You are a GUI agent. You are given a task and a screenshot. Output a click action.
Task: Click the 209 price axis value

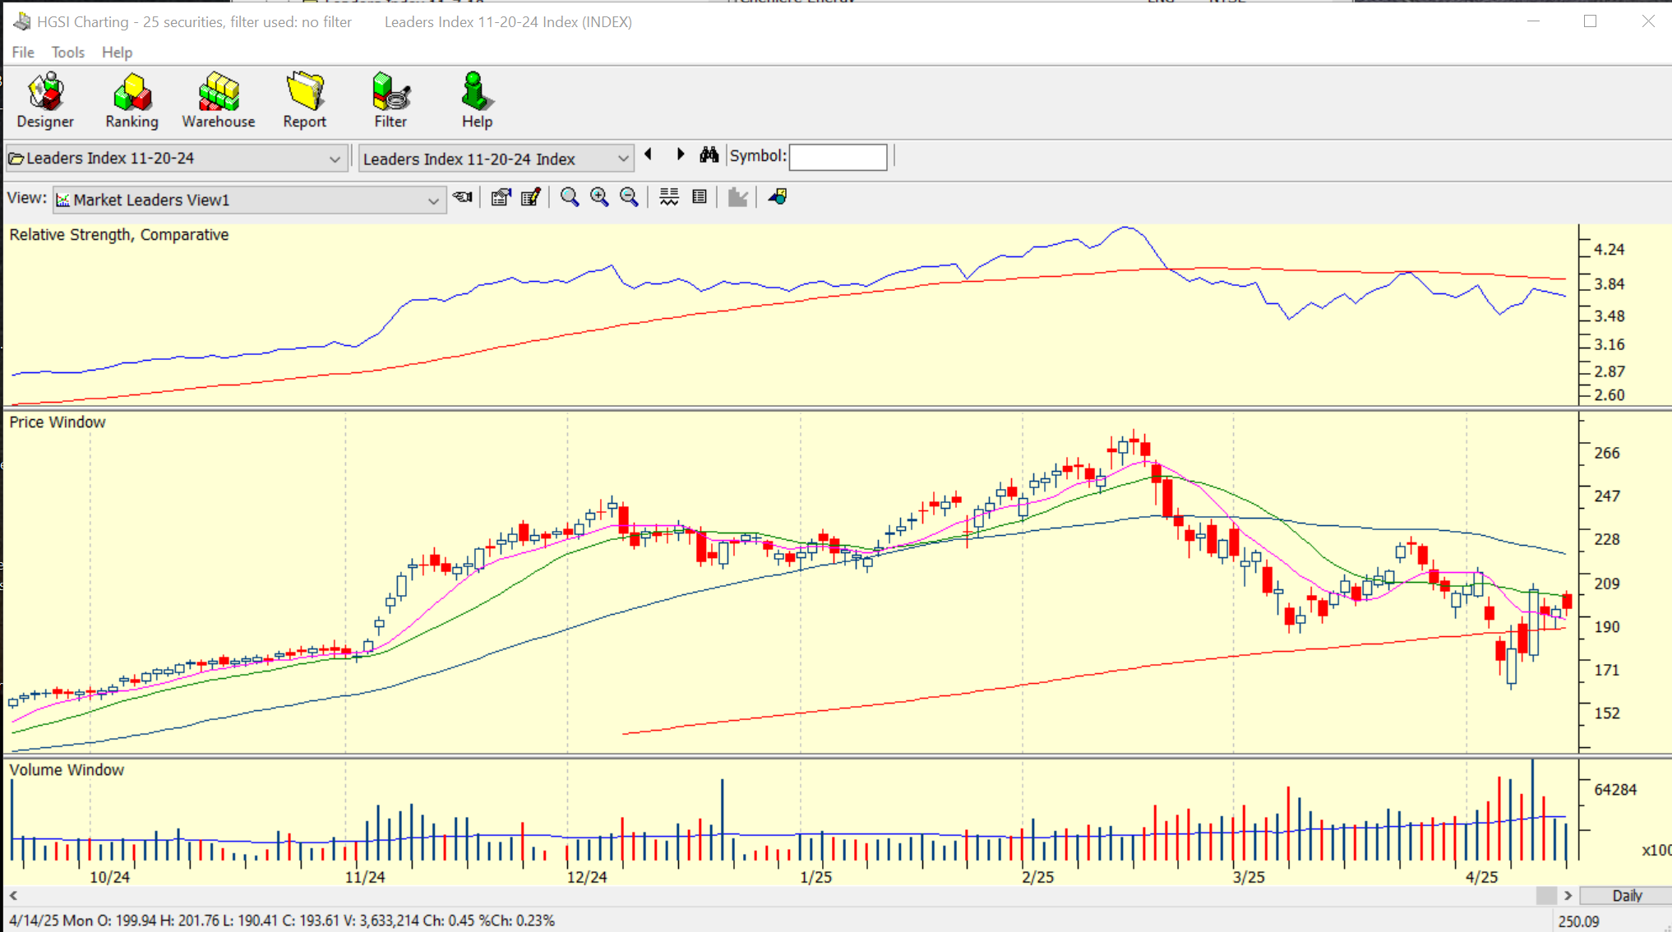[x=1607, y=584]
